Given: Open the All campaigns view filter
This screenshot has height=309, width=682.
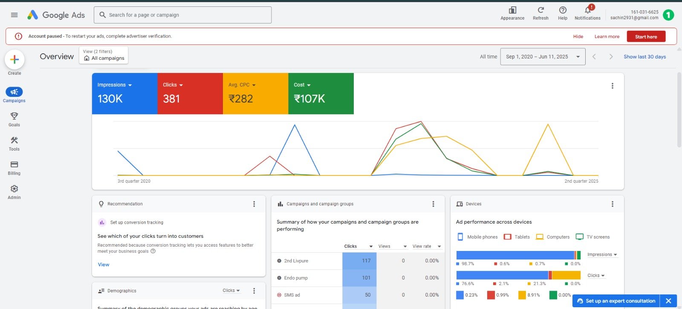Looking at the screenshot, I should pos(104,55).
